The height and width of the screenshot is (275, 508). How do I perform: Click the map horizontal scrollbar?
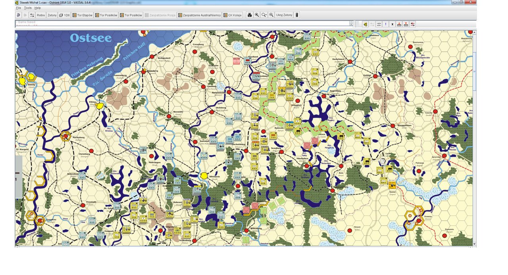coord(244,246)
